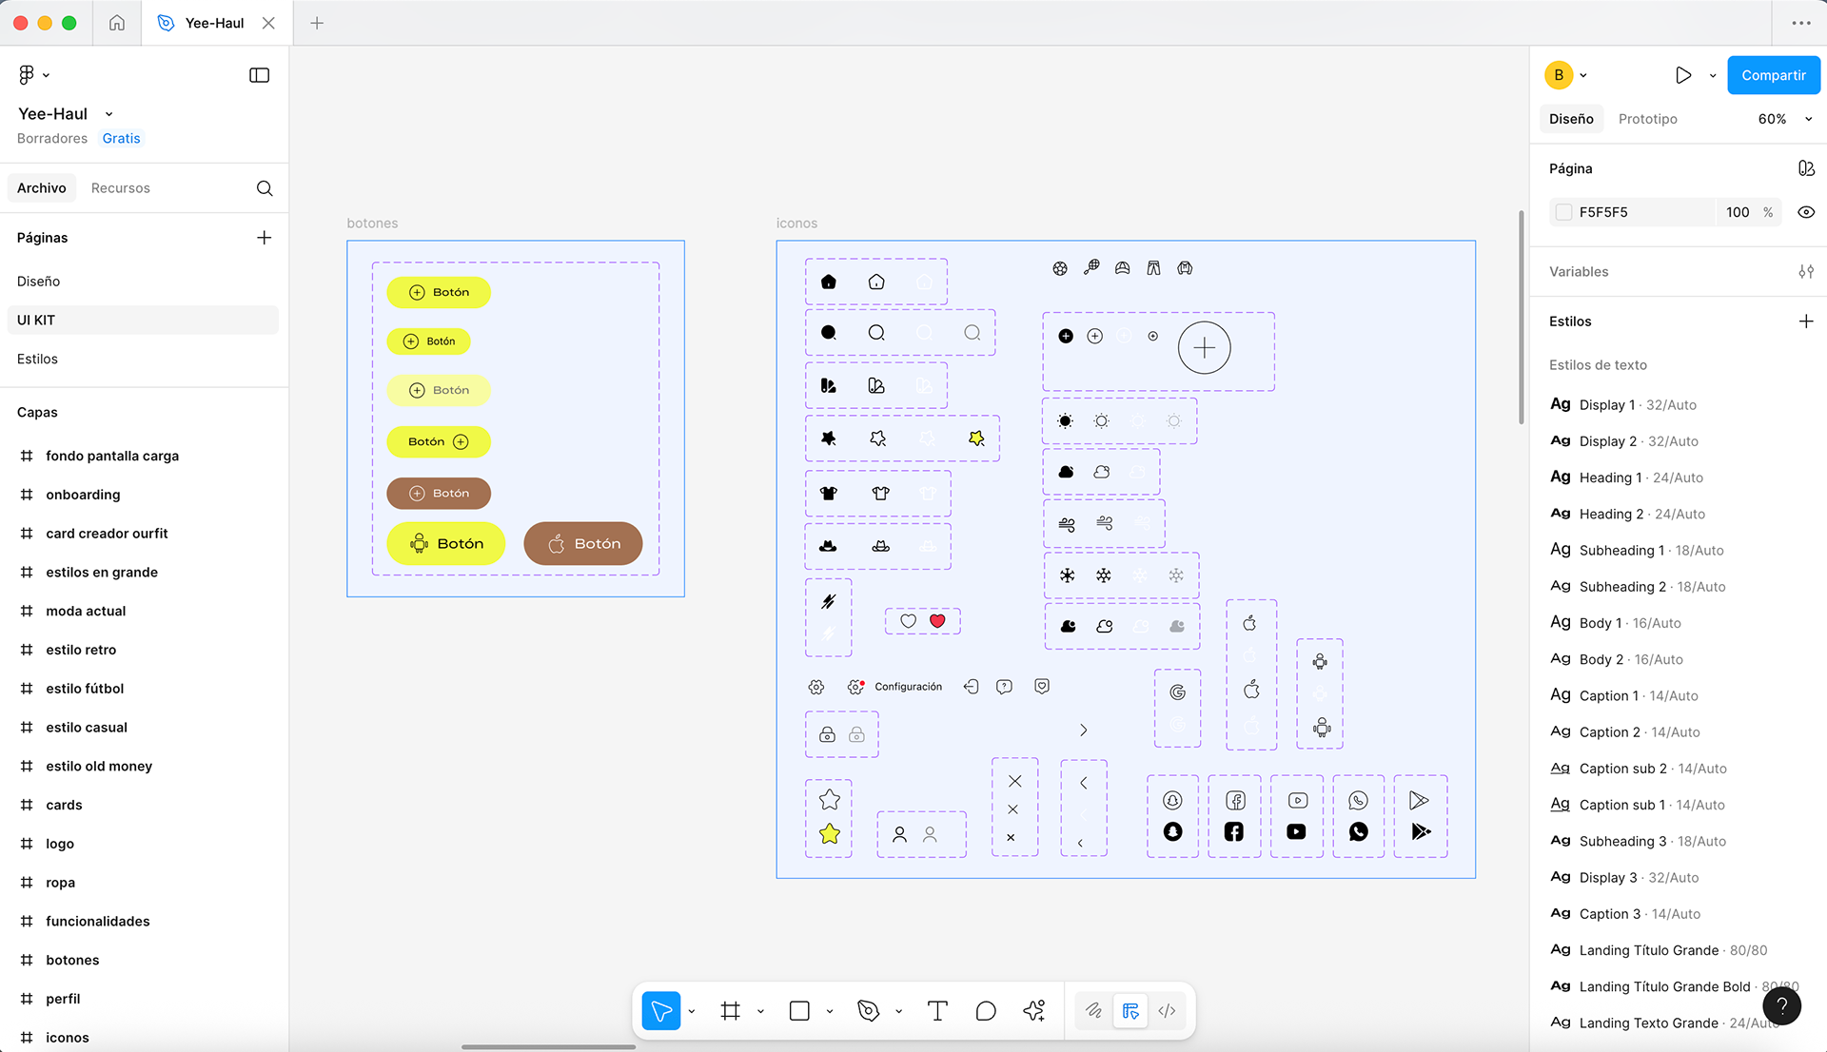The height and width of the screenshot is (1052, 1827).
Task: Select the Text tool in toolbar
Action: [x=937, y=1011]
